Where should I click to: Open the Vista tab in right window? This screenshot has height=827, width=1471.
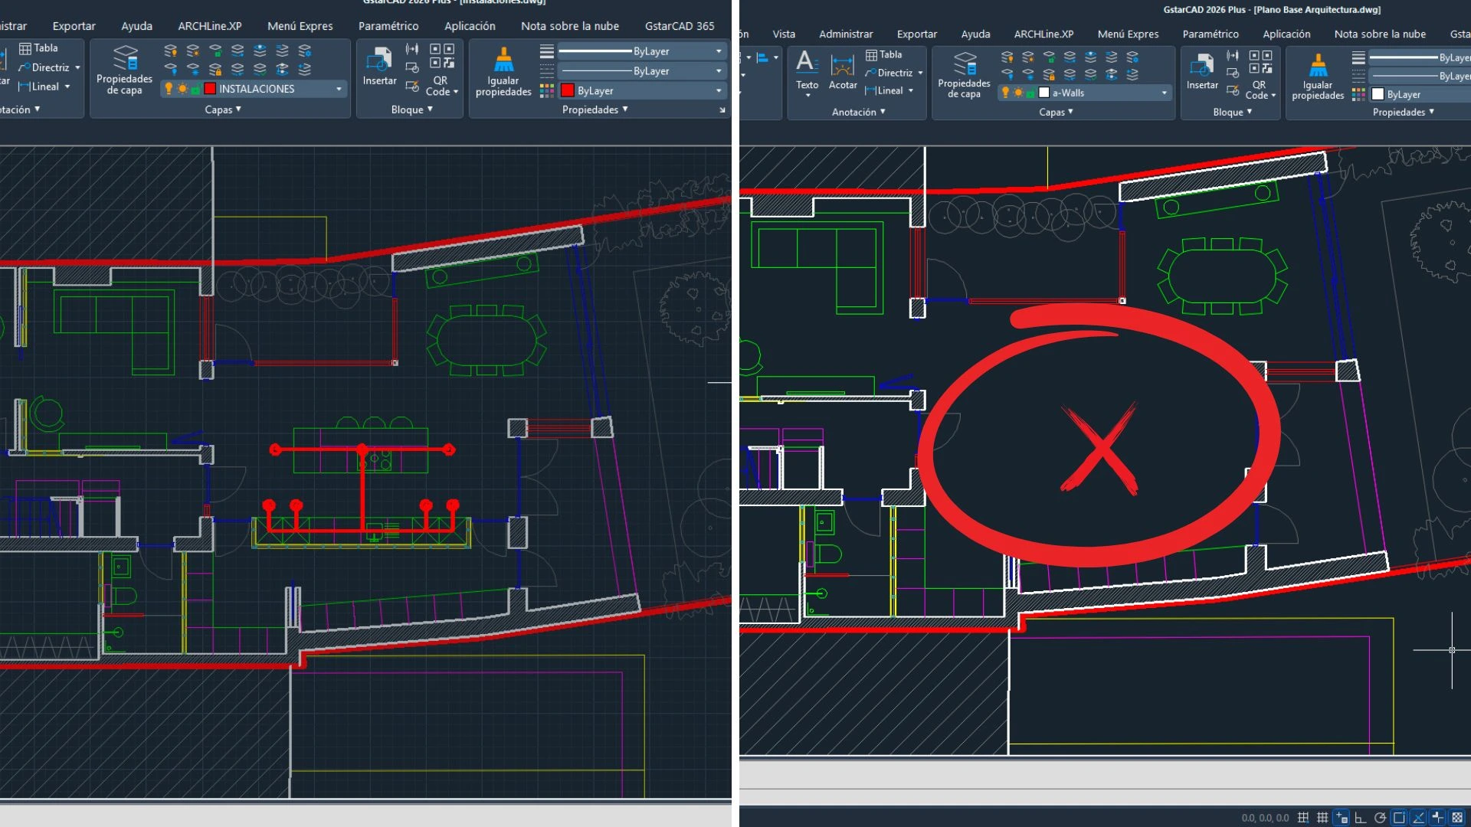pyautogui.click(x=784, y=34)
